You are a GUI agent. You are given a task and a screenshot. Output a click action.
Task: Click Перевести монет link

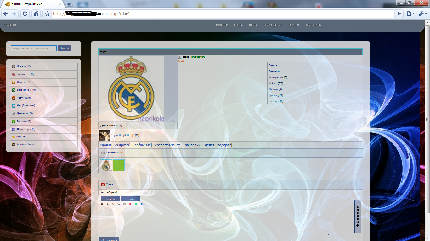(166, 145)
